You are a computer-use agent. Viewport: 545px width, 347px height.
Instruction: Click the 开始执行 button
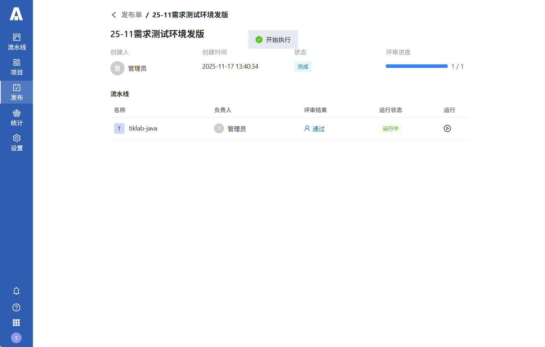pyautogui.click(x=273, y=39)
